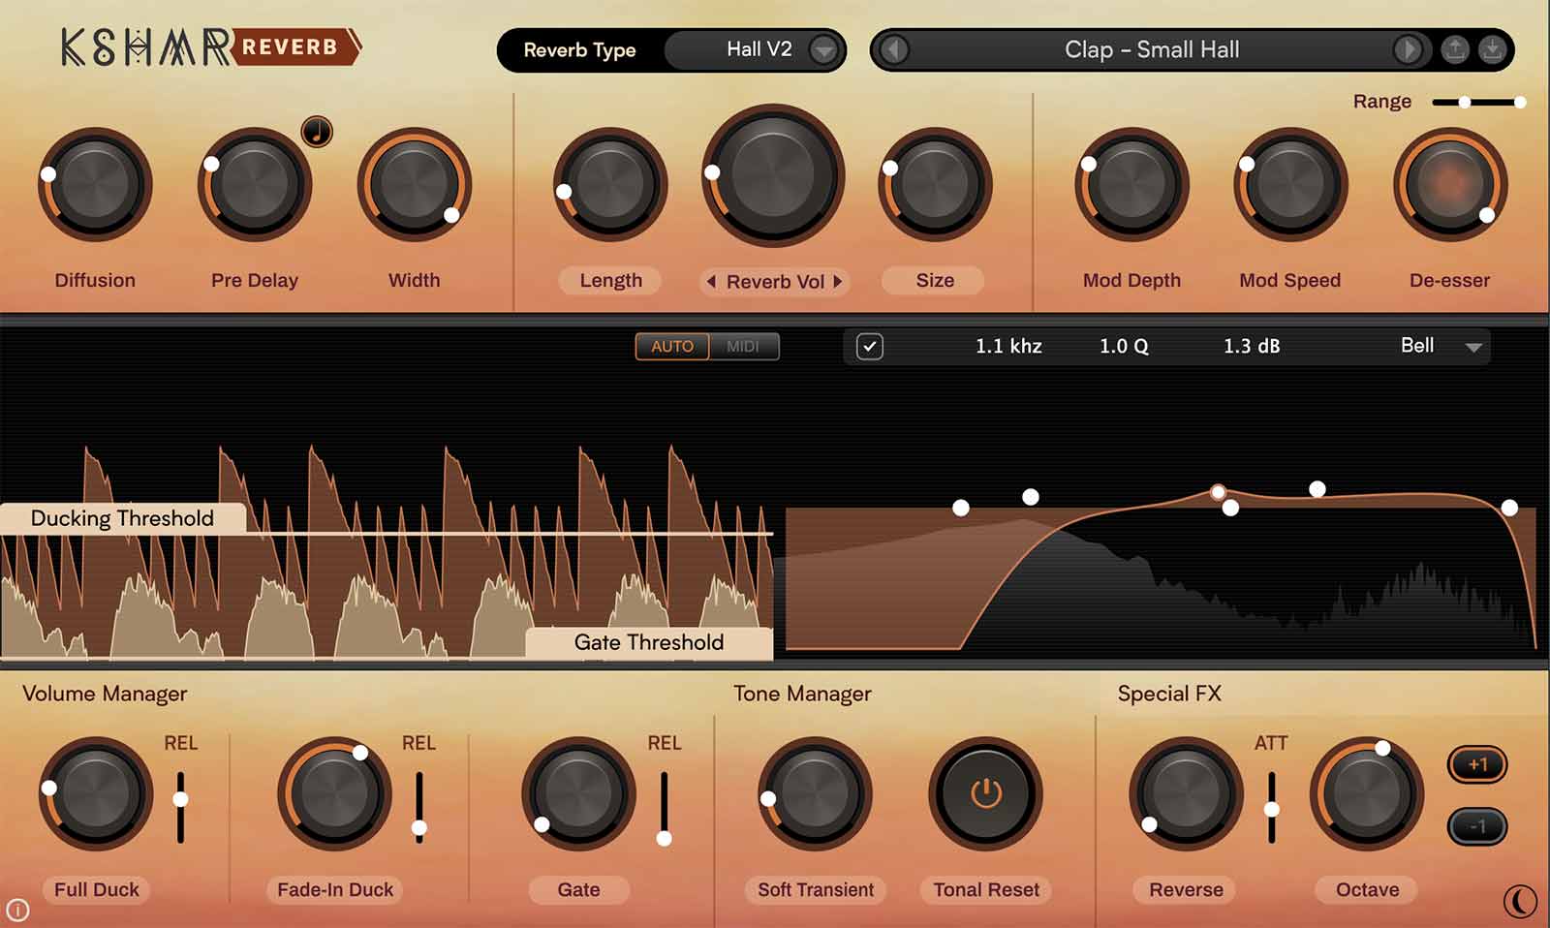
Task: Save the current preset with the download icon
Action: tap(1493, 49)
